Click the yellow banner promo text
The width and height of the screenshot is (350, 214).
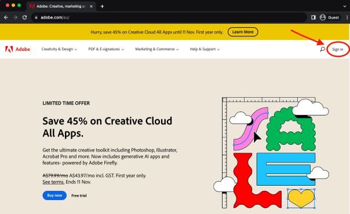[156, 32]
